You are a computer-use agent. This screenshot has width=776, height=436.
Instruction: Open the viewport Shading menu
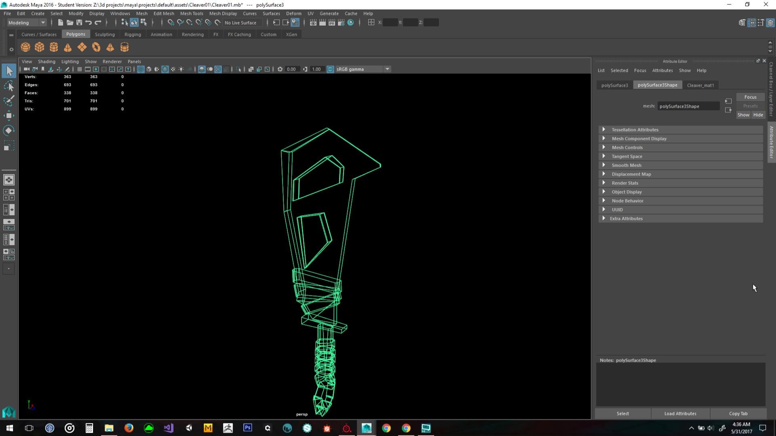tap(46, 61)
